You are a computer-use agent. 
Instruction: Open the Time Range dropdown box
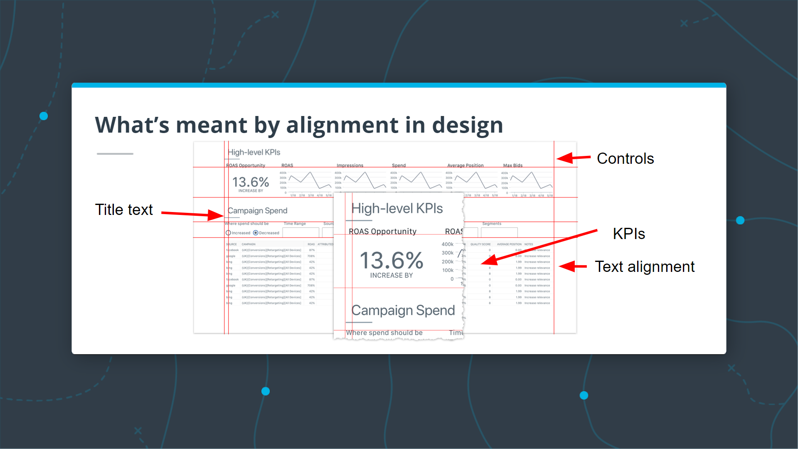click(300, 232)
